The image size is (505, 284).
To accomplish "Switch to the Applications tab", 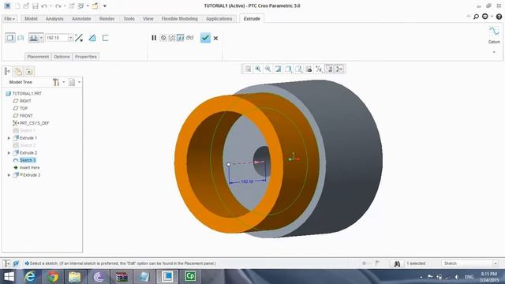I will point(219,19).
